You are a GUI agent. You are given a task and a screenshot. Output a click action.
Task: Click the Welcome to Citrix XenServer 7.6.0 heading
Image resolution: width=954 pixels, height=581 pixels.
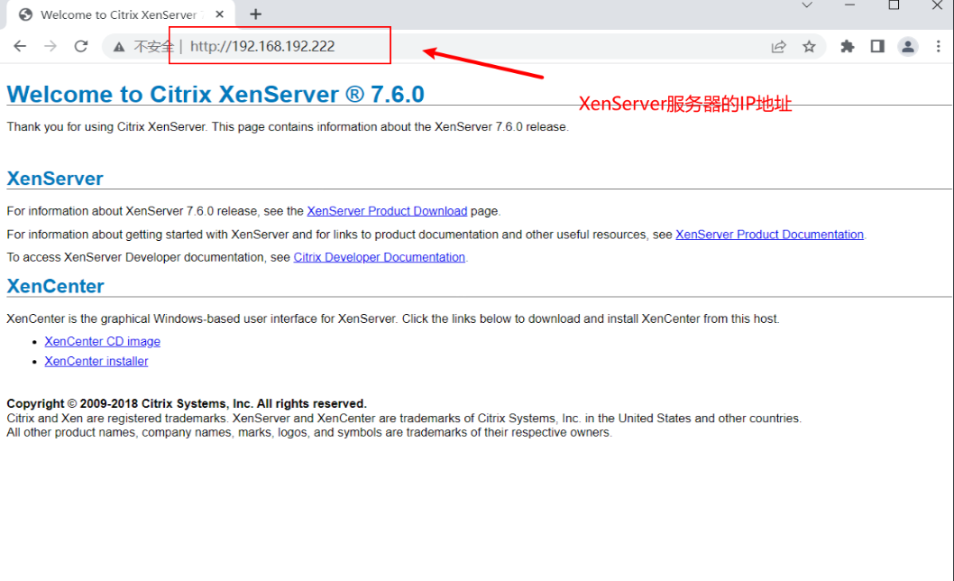[216, 95]
